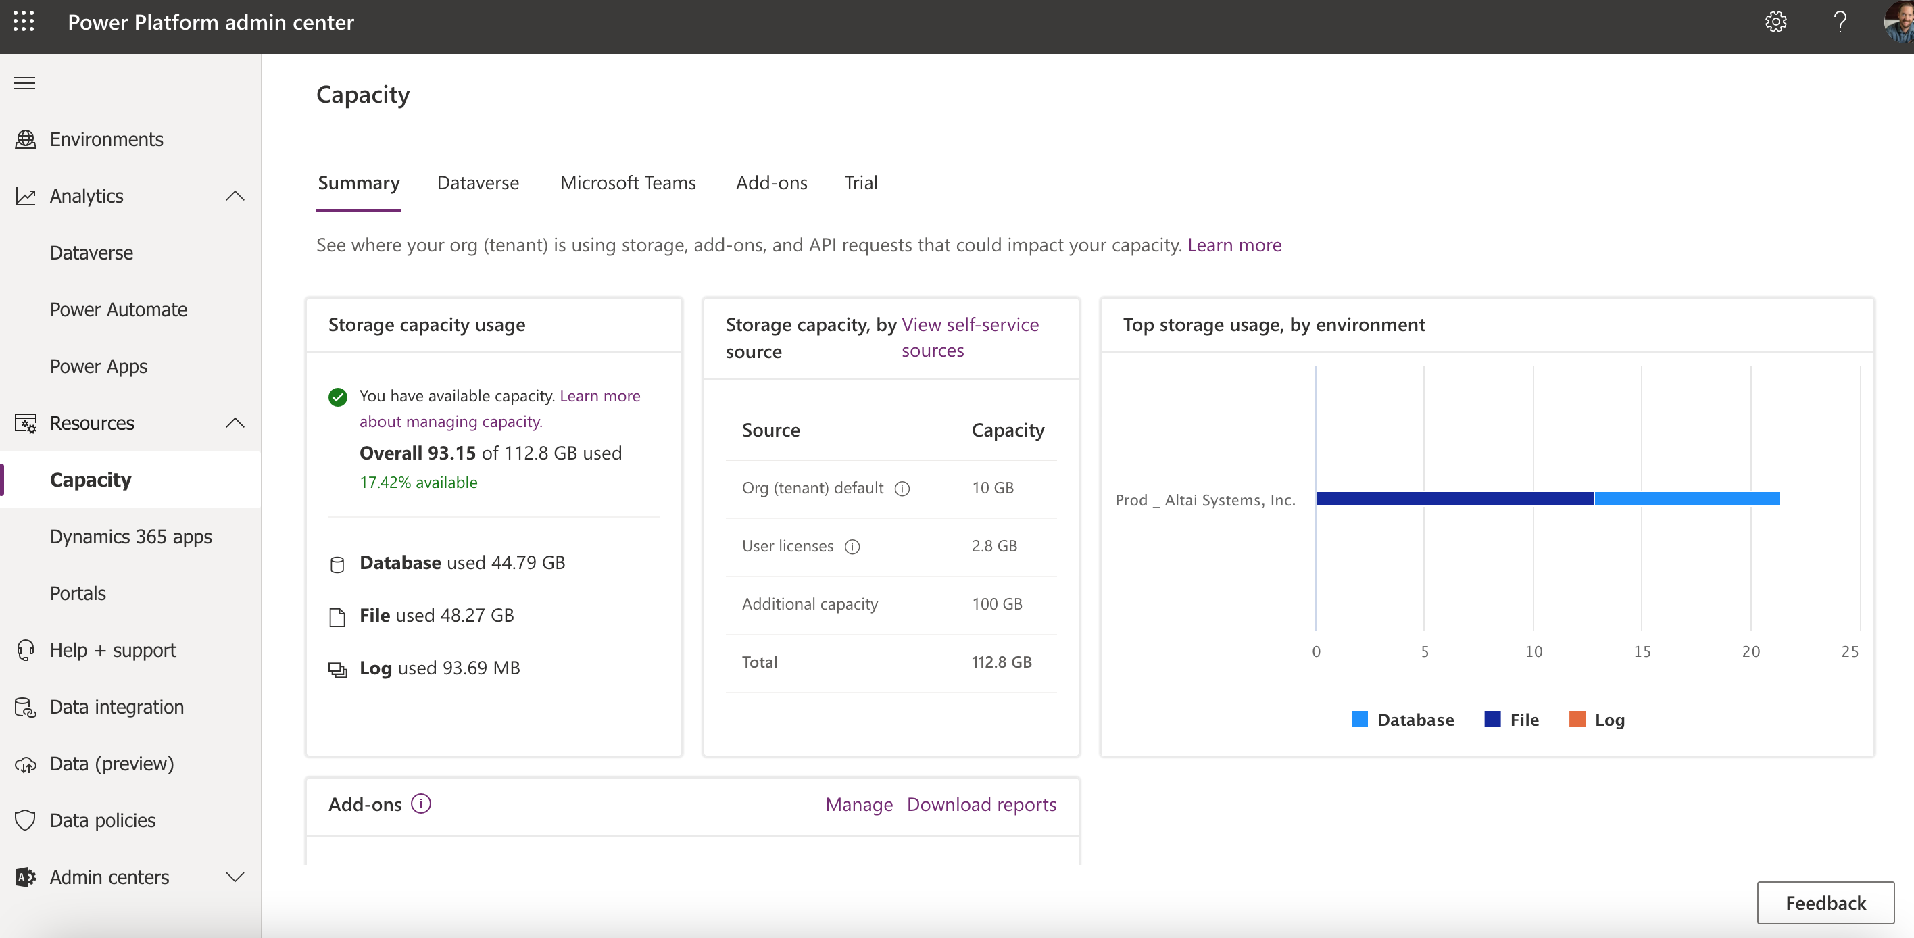Click the Source column header
The image size is (1914, 938).
(770, 430)
